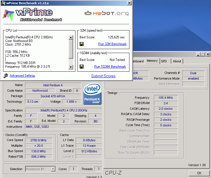Image resolution: width=211 pixels, height=178 pixels.
Task: Click the memory Frequency 185.4 MHz field
Action: tap(166, 98)
